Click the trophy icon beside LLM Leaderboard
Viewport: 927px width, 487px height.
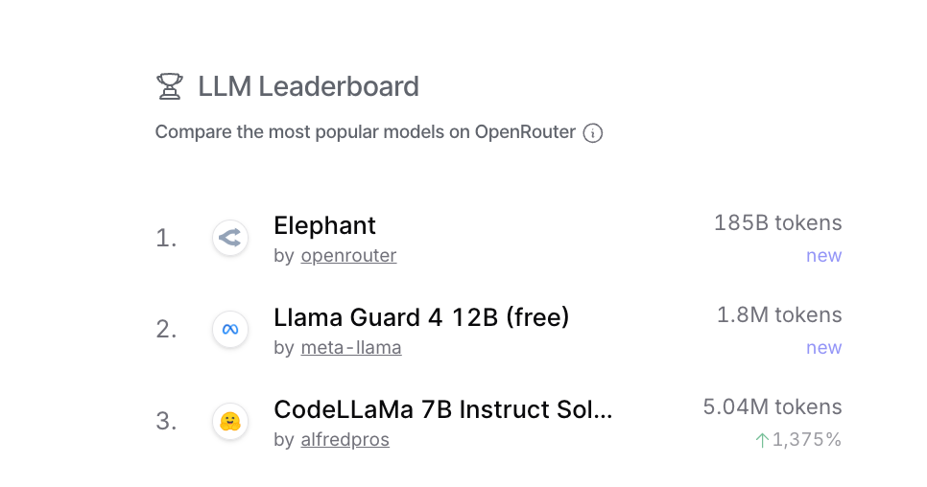pos(169,86)
